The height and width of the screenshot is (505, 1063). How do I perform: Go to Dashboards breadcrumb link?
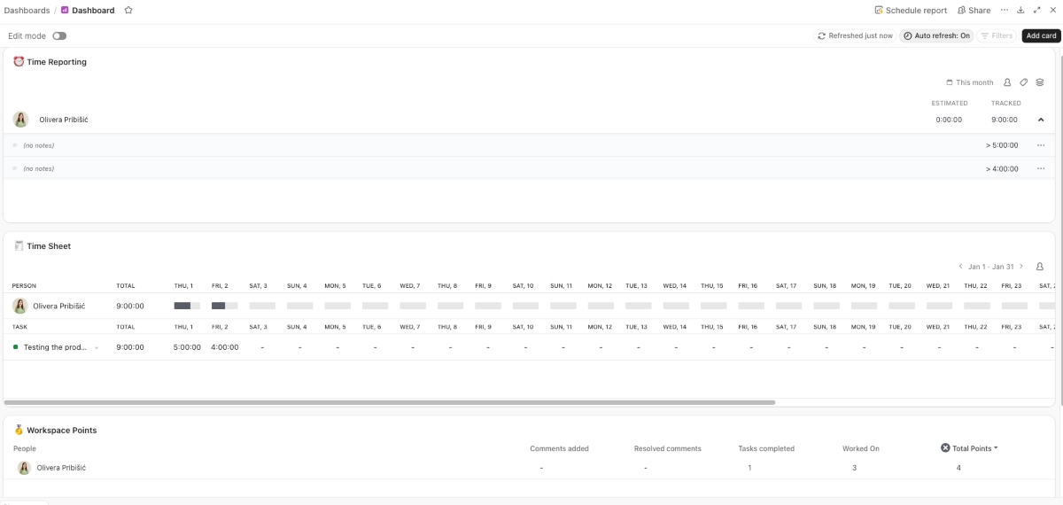(27, 11)
